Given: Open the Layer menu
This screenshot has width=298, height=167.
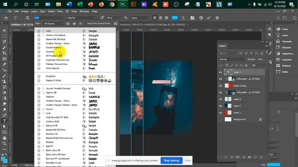Looking at the screenshot, I should pos(34,11).
